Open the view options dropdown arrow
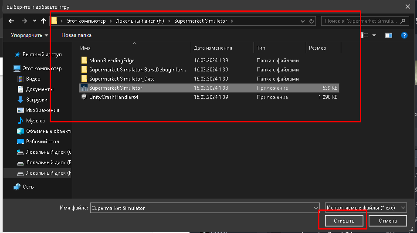This screenshot has width=417, height=233. (x=374, y=35)
